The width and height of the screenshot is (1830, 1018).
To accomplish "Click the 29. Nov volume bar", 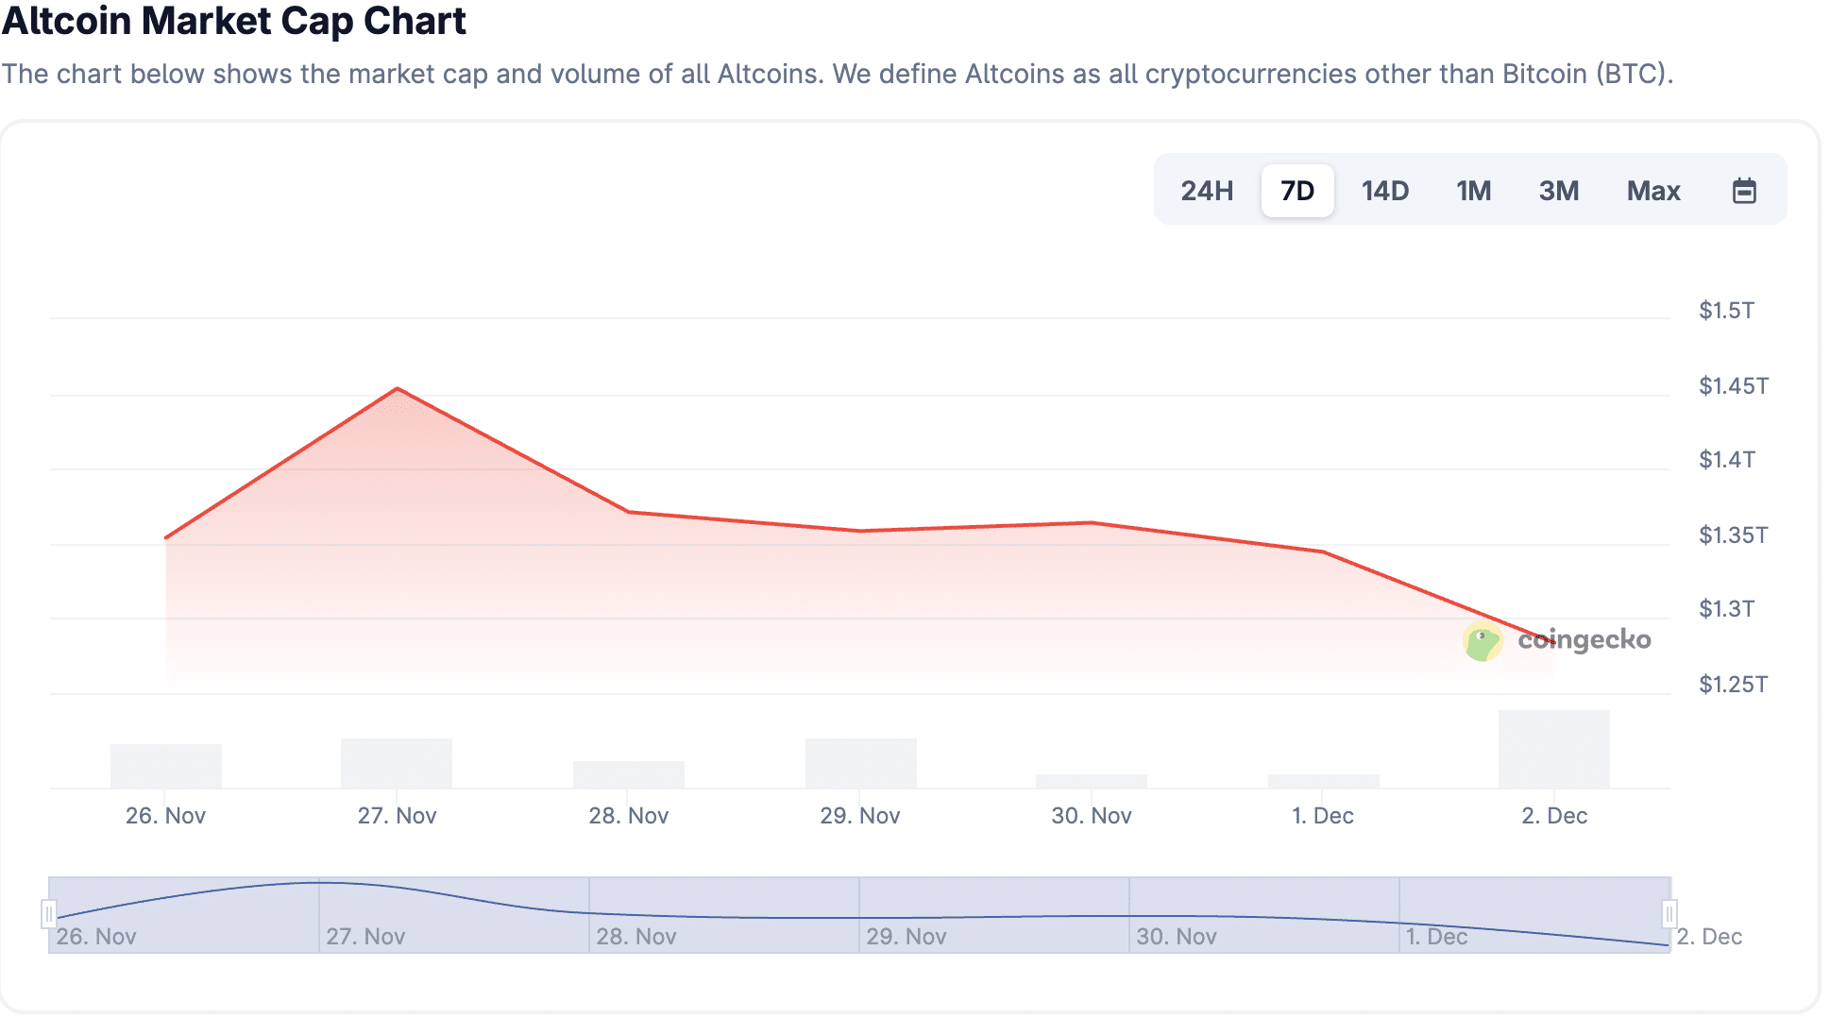I will [860, 763].
